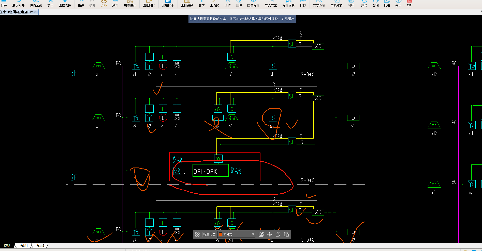Select the 删除 delete tool
The image size is (482, 251).
coord(239,4)
